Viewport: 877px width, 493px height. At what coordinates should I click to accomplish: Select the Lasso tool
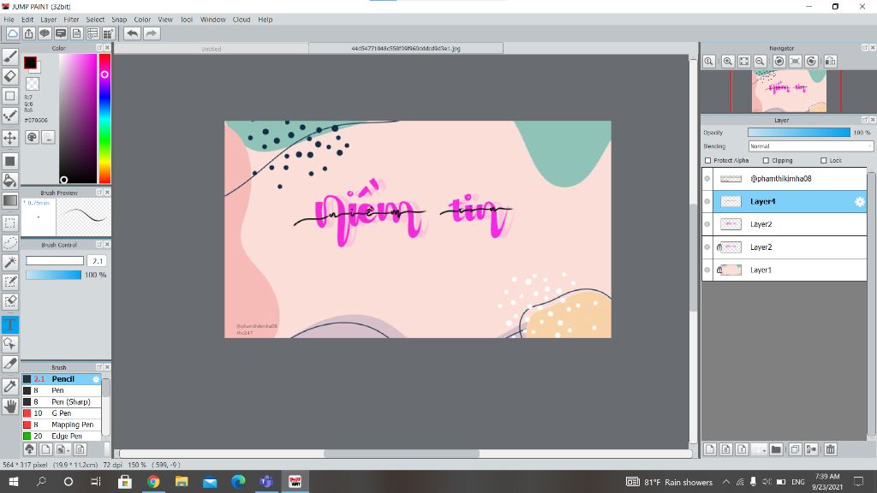(x=10, y=242)
